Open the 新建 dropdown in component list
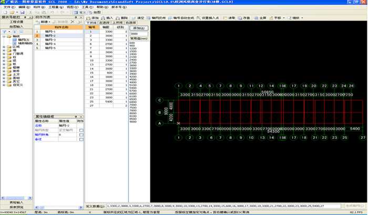368x215 pixels. 44,22
